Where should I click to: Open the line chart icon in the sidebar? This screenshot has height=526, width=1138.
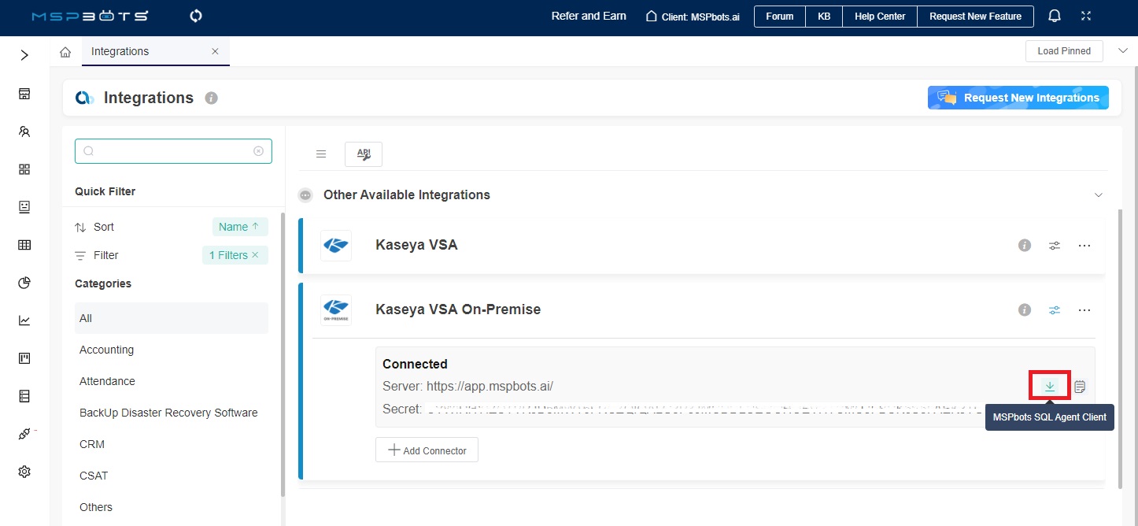click(24, 320)
